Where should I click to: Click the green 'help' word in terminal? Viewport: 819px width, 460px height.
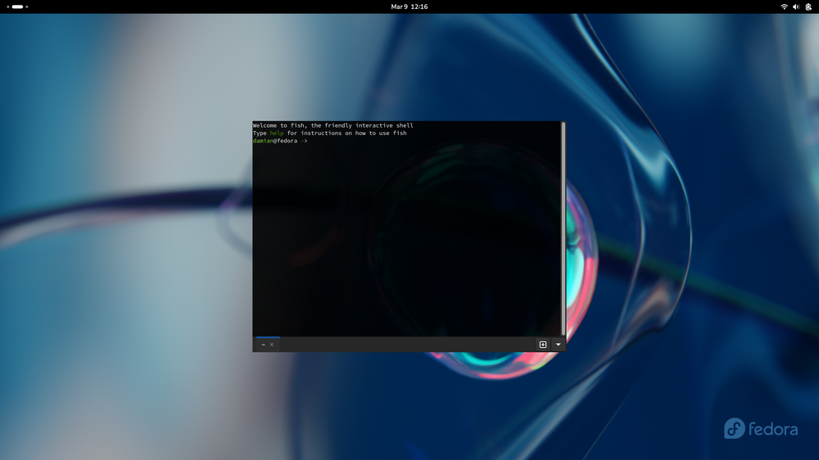click(277, 133)
